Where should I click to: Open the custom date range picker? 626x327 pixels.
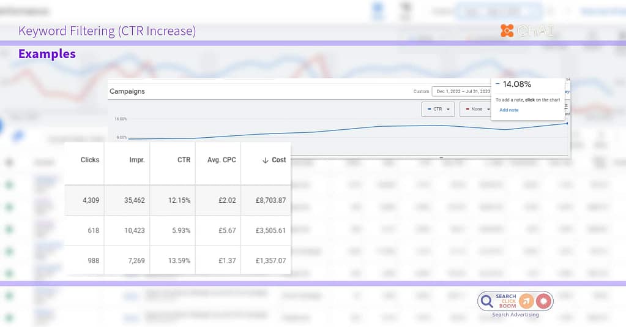(x=461, y=91)
